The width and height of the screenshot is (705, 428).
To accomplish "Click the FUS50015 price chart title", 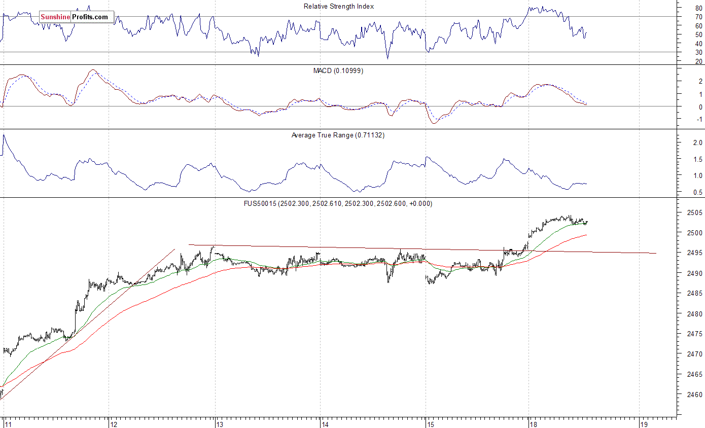I will pos(338,203).
